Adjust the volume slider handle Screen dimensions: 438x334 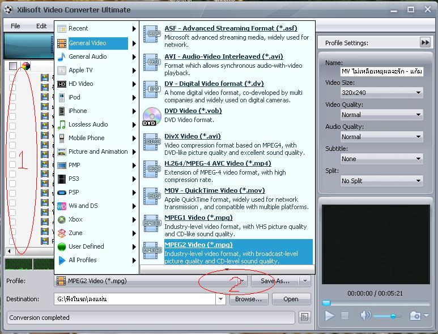393,316
